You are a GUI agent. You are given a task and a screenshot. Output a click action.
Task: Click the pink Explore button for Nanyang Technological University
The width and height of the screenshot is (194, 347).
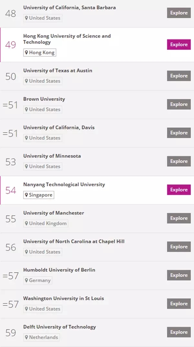pyautogui.click(x=179, y=190)
